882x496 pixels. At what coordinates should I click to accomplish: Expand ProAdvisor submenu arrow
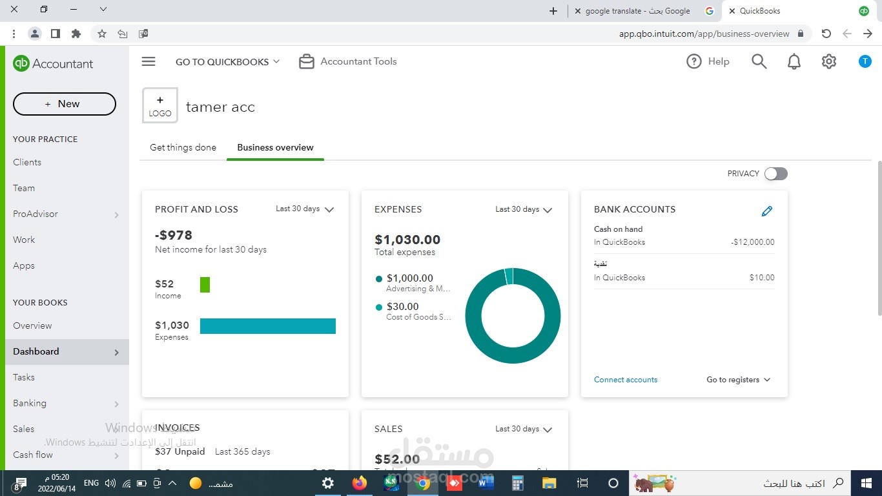pos(117,214)
